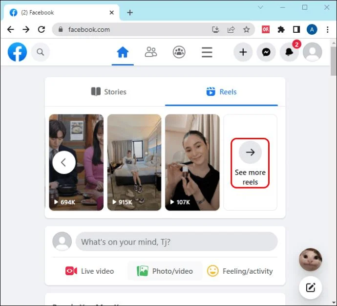The height and width of the screenshot is (306, 337).
Task: Switch to the Reels tab
Action: [x=221, y=92]
